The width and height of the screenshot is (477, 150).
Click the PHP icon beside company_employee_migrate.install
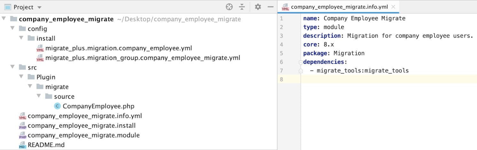point(23,125)
